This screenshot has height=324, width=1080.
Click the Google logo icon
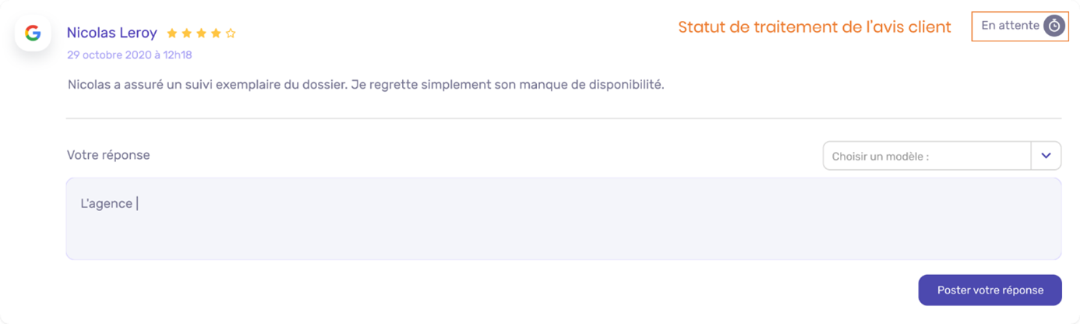[33, 33]
